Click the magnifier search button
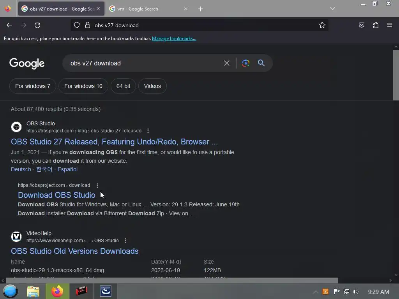The width and height of the screenshot is (399, 299). click(261, 63)
